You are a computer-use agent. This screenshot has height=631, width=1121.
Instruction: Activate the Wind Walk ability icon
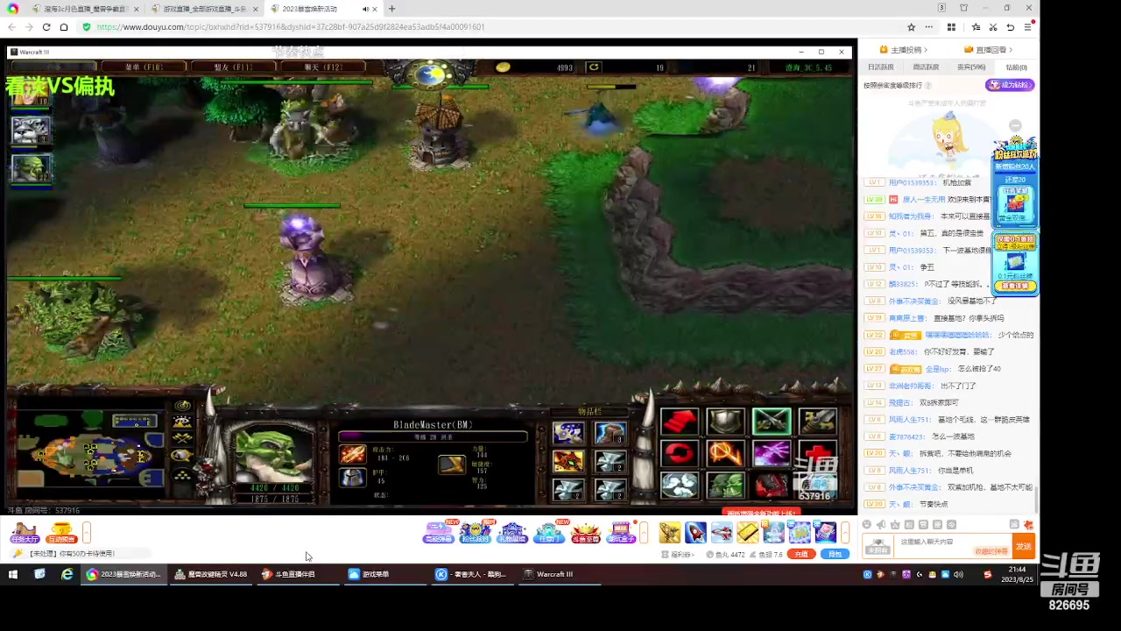pyautogui.click(x=680, y=485)
